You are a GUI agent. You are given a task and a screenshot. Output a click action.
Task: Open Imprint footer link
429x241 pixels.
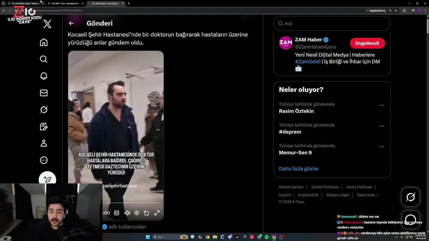(x=285, y=195)
